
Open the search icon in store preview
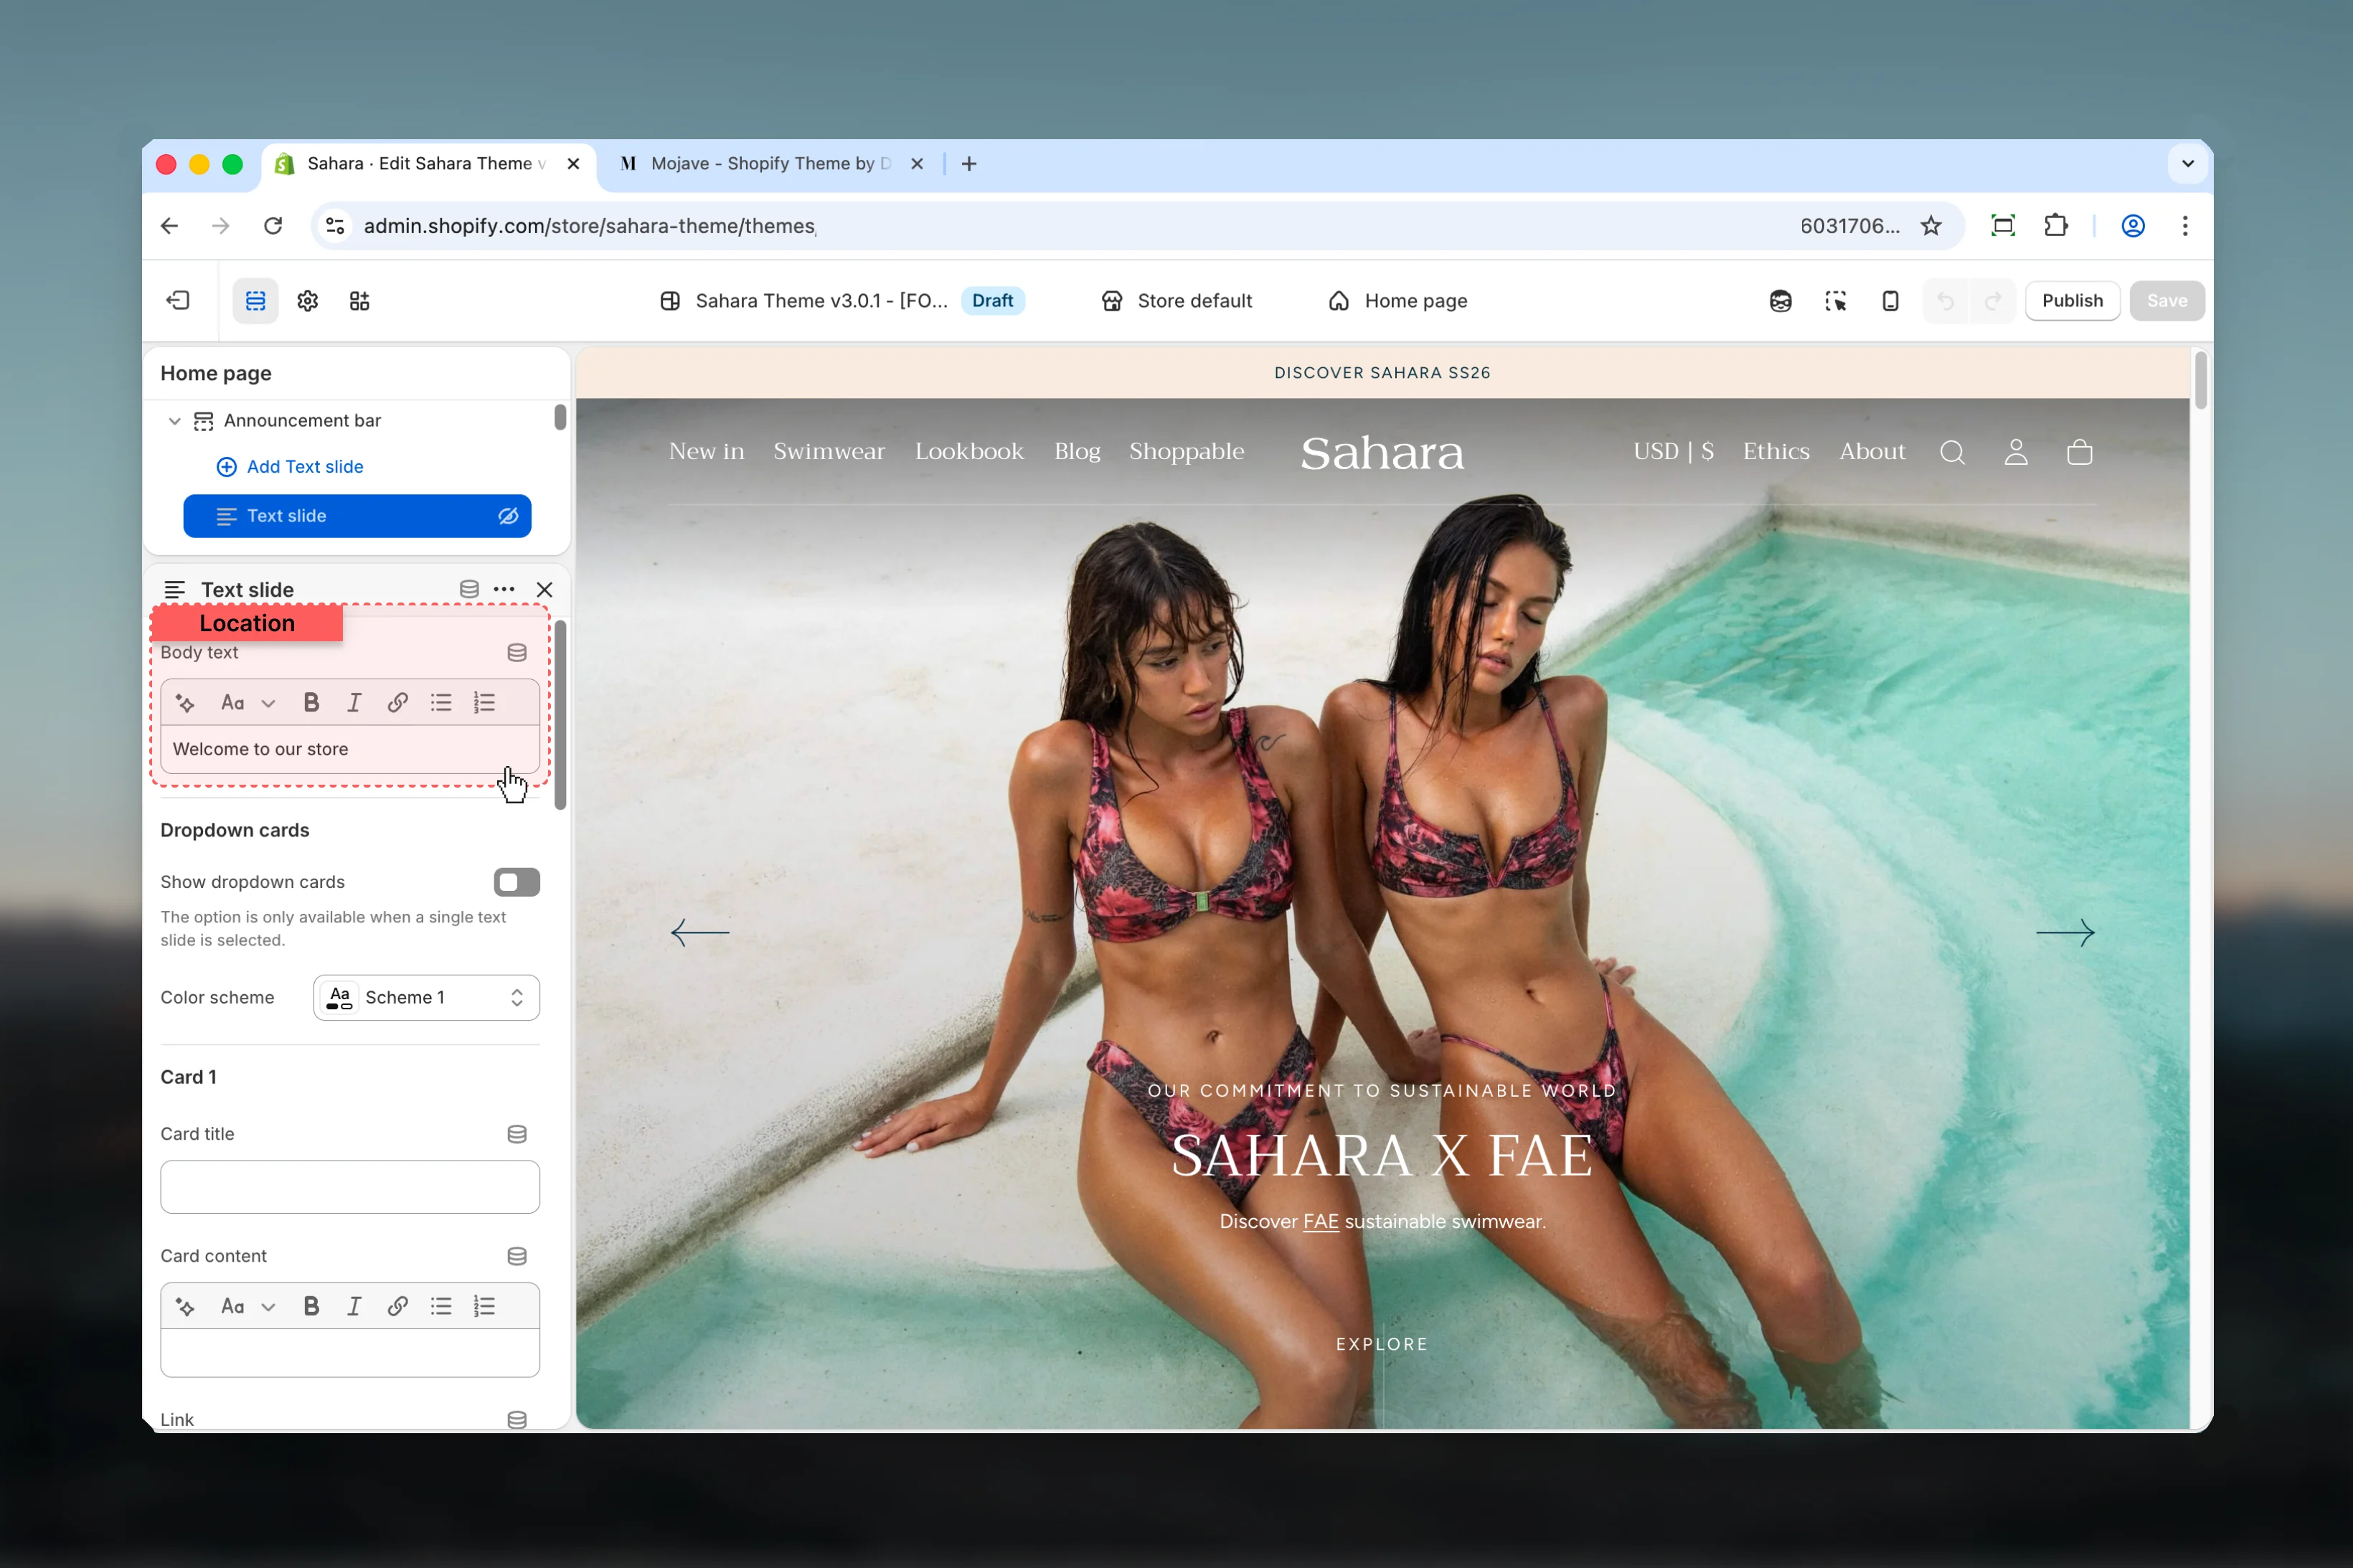[x=1953, y=453]
